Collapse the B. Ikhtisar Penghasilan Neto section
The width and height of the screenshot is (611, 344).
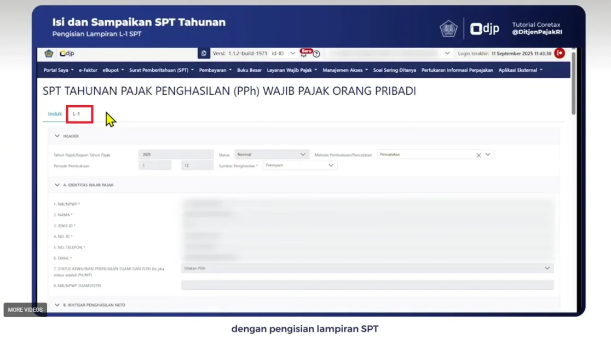[x=57, y=305]
